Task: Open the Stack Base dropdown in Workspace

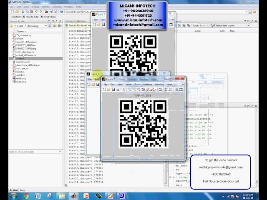Action: click(x=204, y=25)
